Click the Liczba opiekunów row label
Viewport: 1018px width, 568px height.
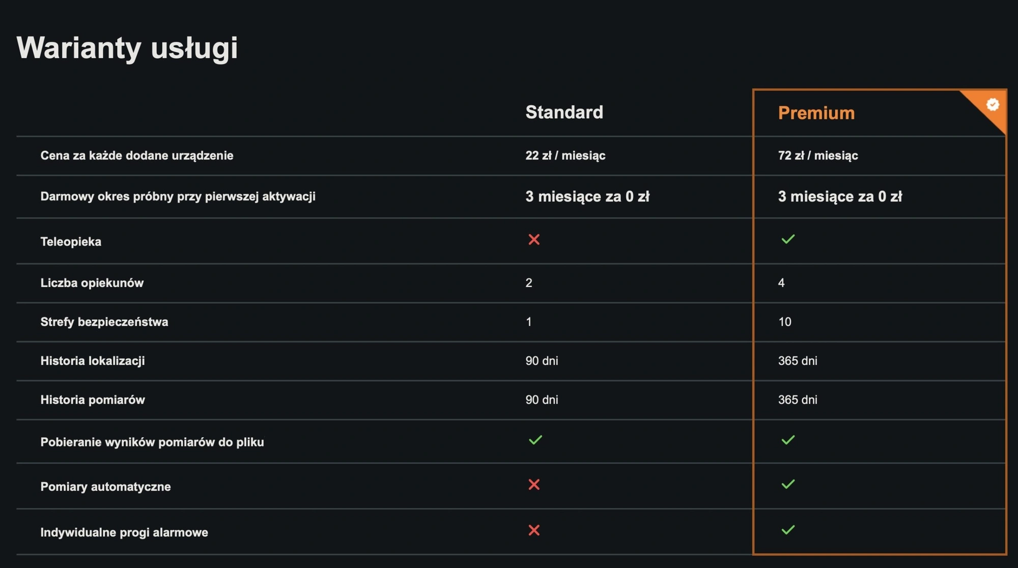(92, 283)
